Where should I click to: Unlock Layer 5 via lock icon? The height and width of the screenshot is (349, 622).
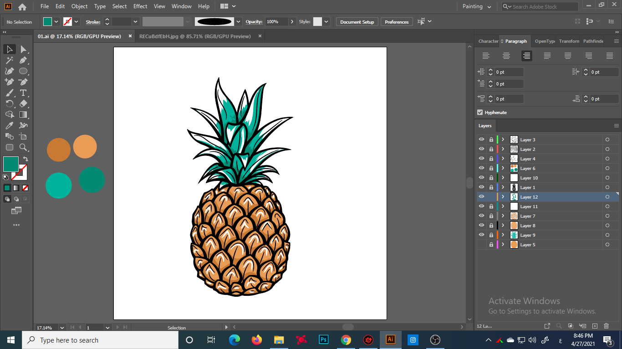(491, 244)
